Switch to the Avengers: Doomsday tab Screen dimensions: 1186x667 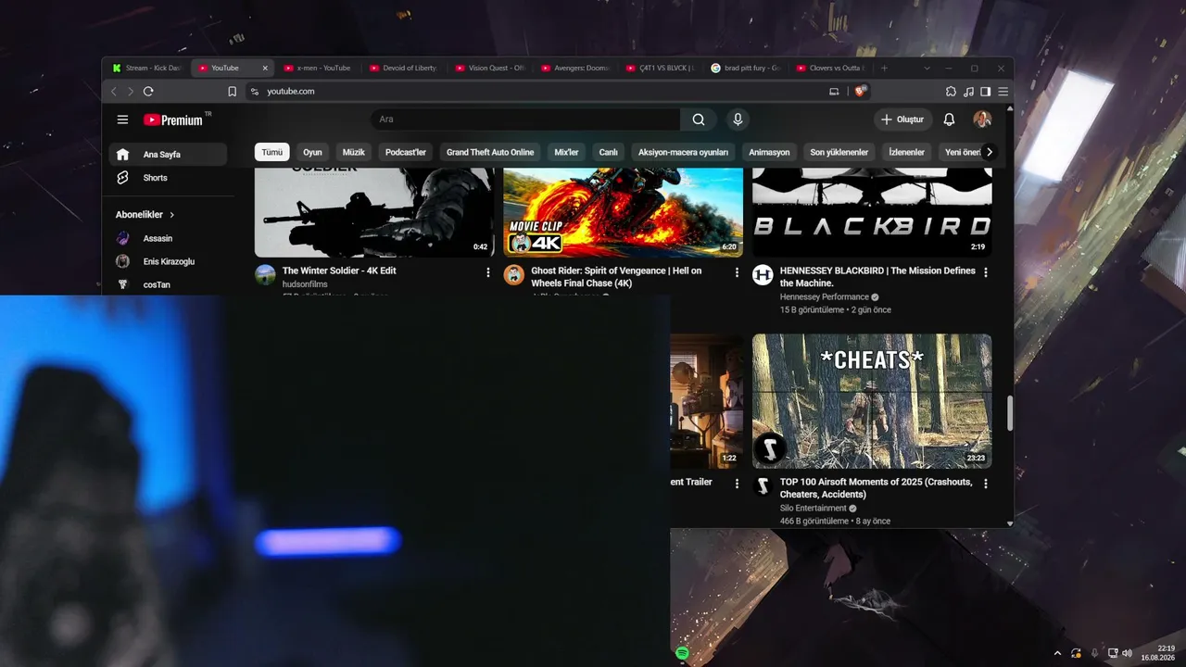(575, 69)
